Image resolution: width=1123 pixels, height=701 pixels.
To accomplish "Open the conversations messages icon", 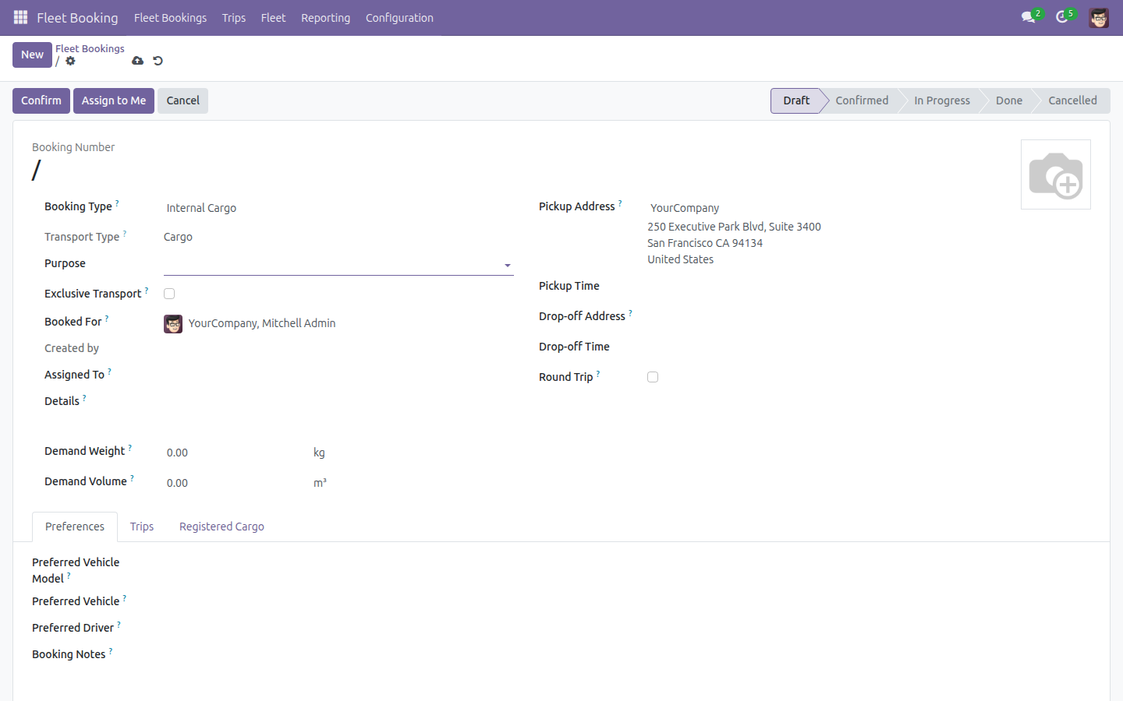I will [1029, 17].
